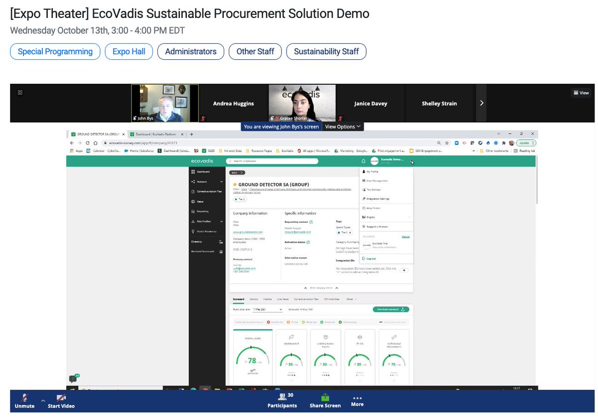This screenshot has width=598, height=417.
Task: Open Reporting in EcoVadis sidebar
Action: click(200, 211)
